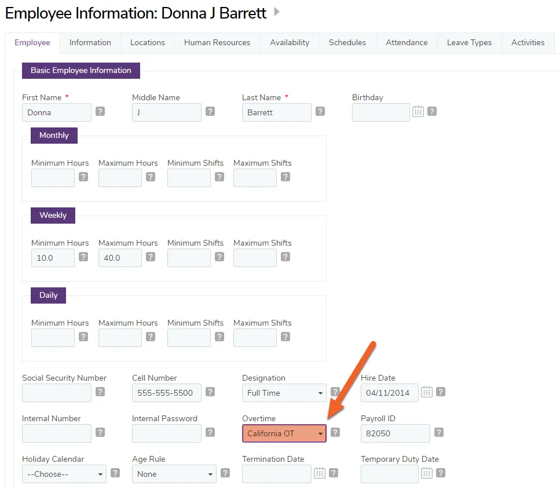
Task: Open the Leave Types tab
Action: [469, 43]
